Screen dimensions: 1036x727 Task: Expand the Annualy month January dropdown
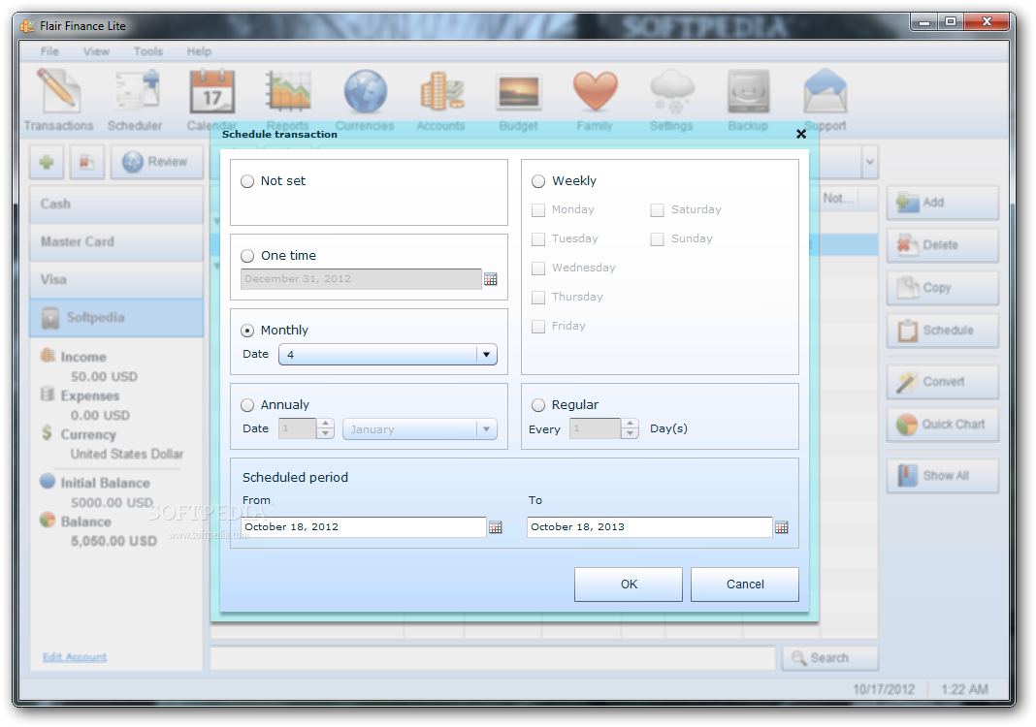(x=486, y=429)
